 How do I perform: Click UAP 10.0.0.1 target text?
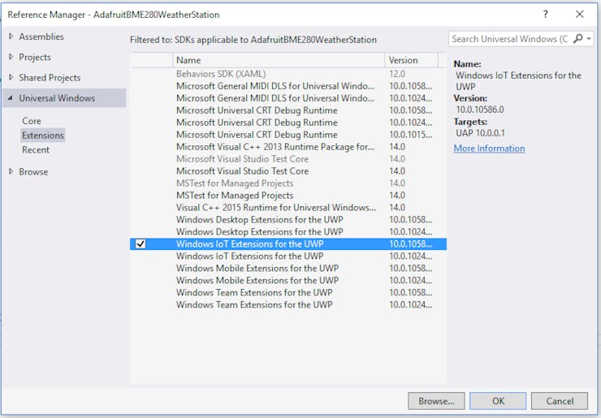[x=480, y=133]
